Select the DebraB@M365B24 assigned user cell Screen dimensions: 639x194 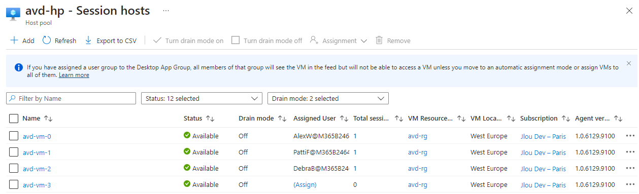click(321, 169)
